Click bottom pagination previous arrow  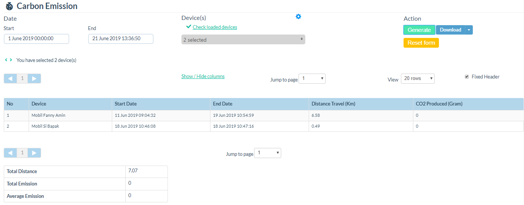[11, 153]
